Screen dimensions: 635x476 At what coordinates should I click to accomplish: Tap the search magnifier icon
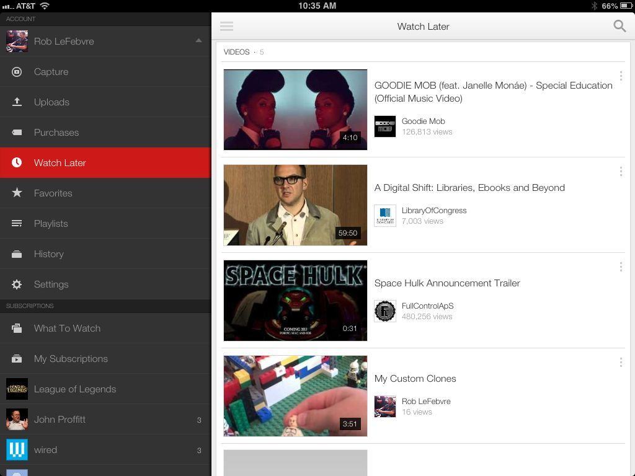tap(619, 26)
